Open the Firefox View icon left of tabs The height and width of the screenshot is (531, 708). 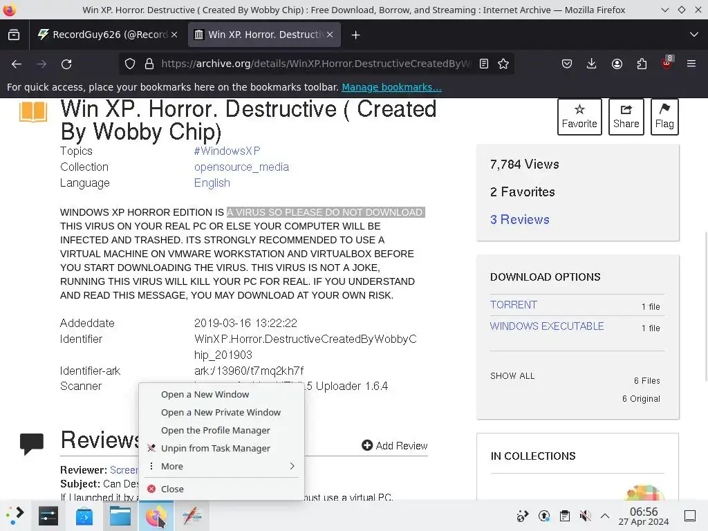tap(14, 35)
